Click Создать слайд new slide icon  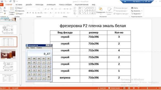(x=12, y=9)
